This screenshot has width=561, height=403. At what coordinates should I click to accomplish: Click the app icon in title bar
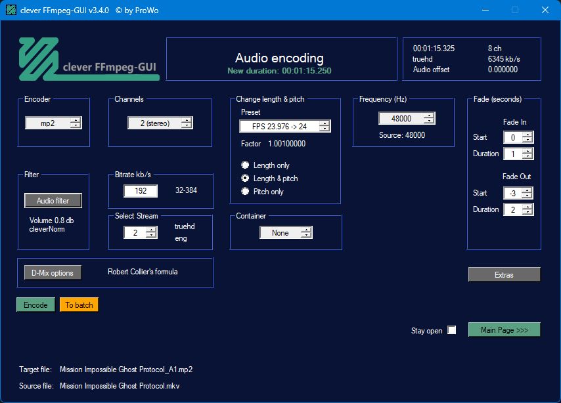point(11,10)
